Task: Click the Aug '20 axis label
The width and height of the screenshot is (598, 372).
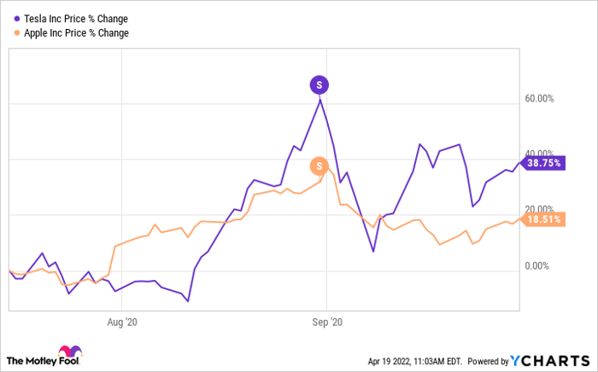Action: 121,323
